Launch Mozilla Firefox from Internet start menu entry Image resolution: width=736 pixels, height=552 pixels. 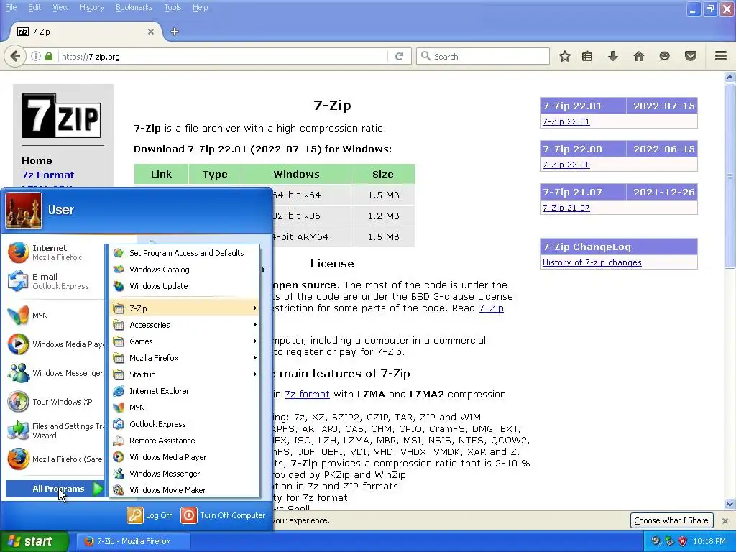(x=54, y=252)
